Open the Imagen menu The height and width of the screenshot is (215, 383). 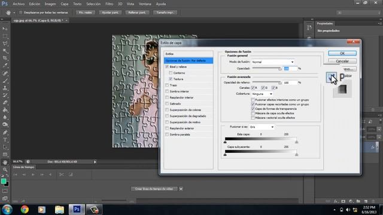(50, 4)
